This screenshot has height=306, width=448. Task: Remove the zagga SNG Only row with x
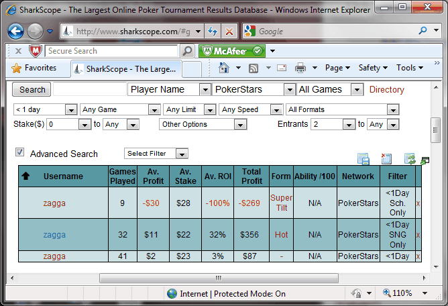(x=418, y=235)
